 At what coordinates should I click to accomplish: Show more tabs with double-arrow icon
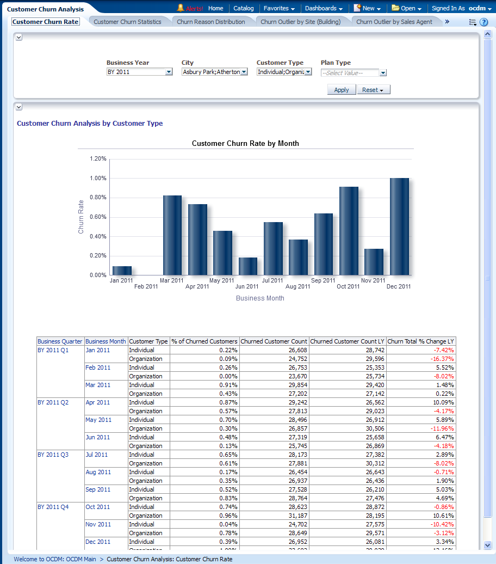[447, 22]
